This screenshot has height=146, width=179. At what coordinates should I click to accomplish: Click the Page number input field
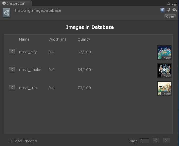144,141
